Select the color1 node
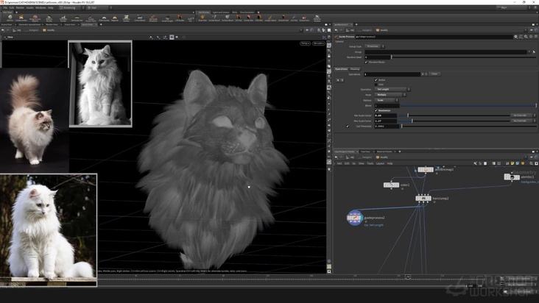 (391, 185)
